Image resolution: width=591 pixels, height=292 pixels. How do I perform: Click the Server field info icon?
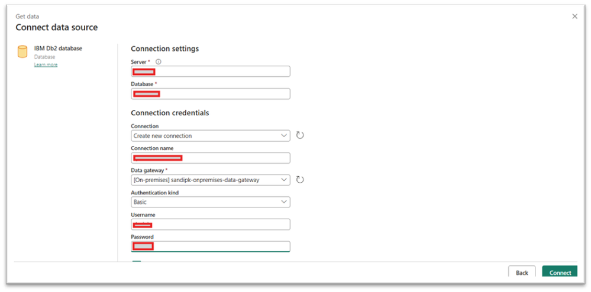(158, 61)
